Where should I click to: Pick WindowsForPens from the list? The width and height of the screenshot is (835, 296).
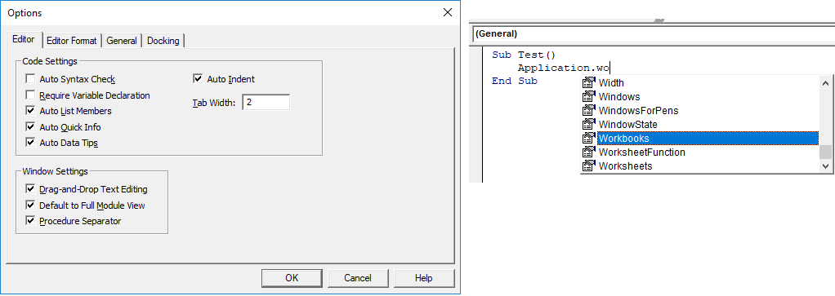pyautogui.click(x=638, y=111)
